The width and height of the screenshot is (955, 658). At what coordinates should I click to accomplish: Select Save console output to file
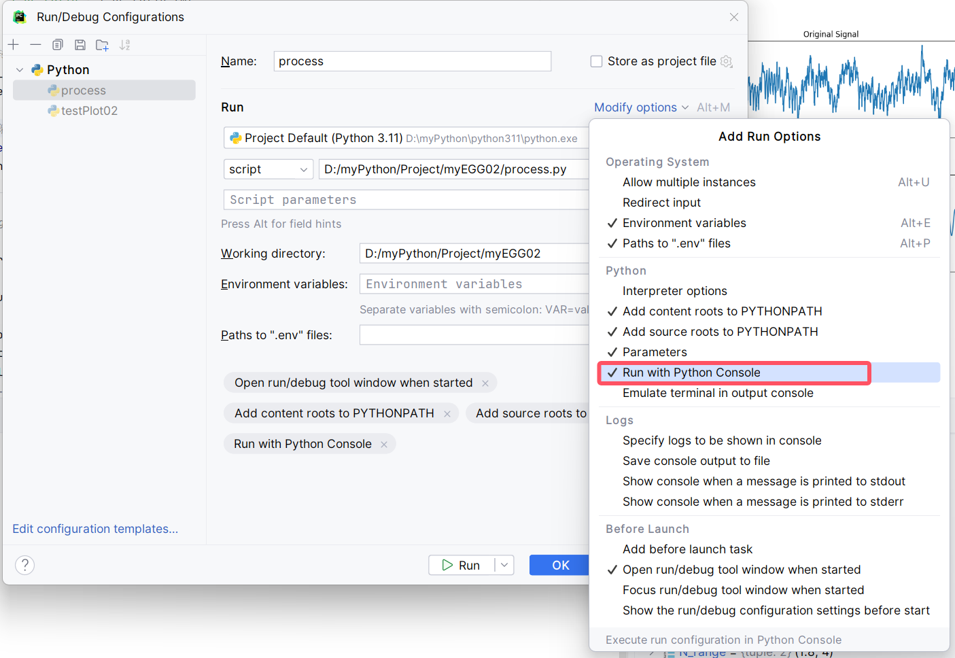(769, 461)
